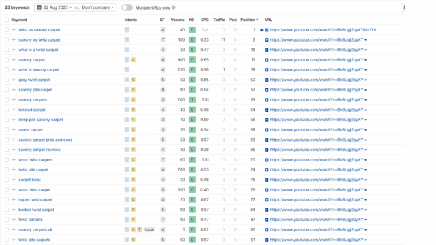Image resolution: width=436 pixels, height=245 pixels.
Task: Tick checkbox for 'twist vs saxony carpet'
Action: click(7, 30)
